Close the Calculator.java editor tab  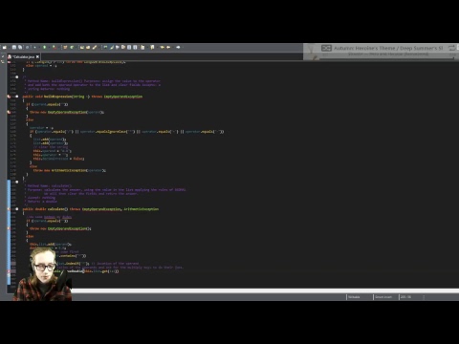click(37, 56)
